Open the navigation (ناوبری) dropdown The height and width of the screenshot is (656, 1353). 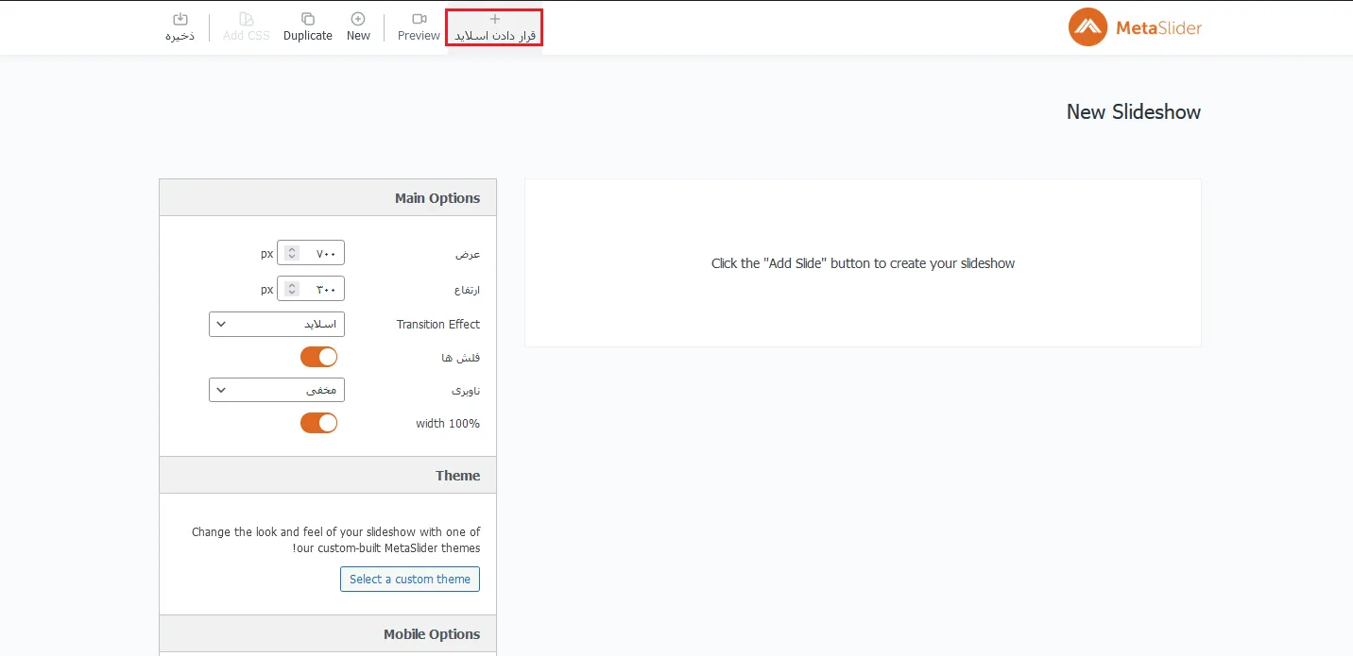(x=277, y=390)
